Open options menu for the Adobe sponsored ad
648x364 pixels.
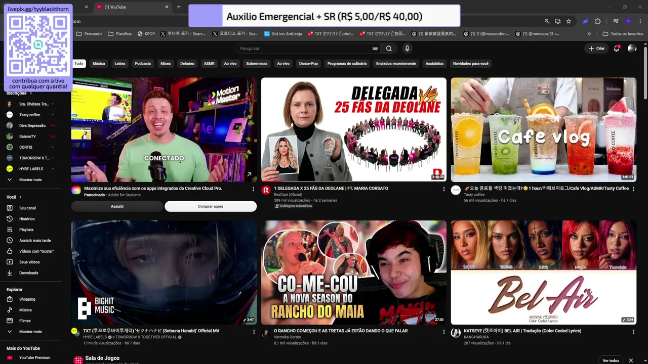pos(254,189)
